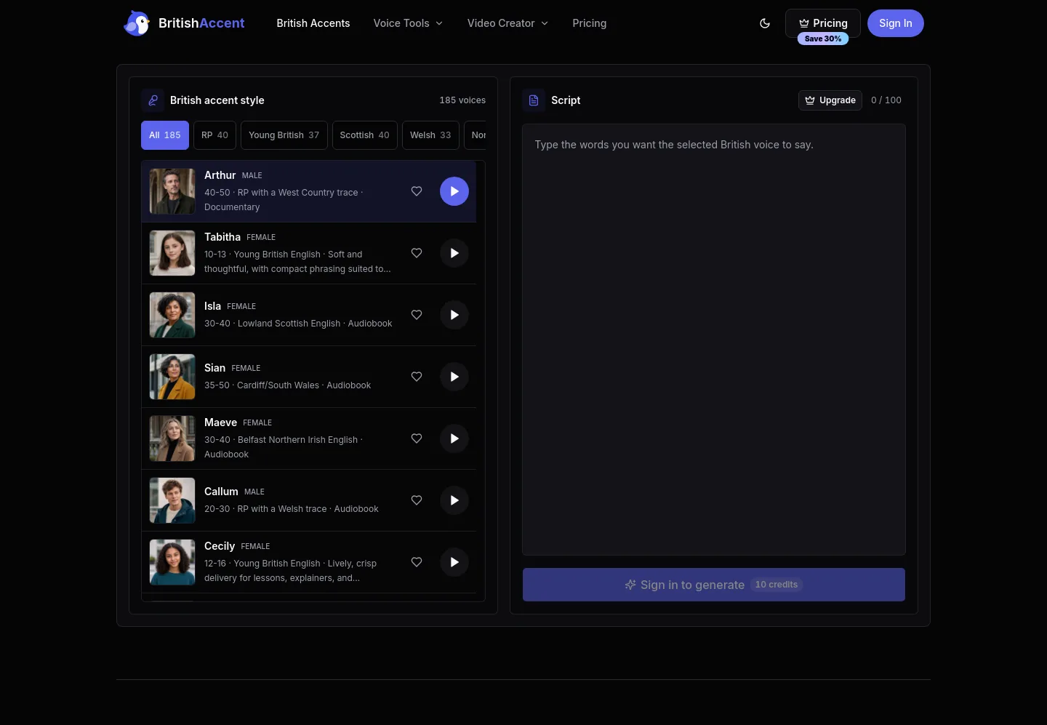The width and height of the screenshot is (1047, 725).
Task: Favorite the Callum voice
Action: [417, 500]
